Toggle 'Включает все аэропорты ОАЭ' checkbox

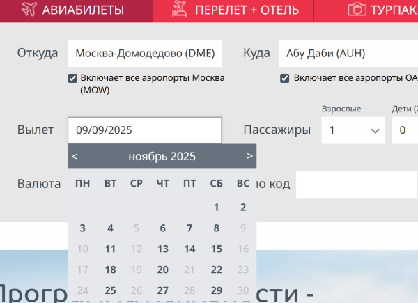[x=285, y=79]
